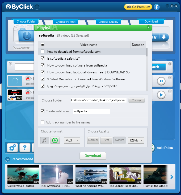The width and height of the screenshot is (181, 195).
Task: Show next recommended videos arrow
Action: (172, 177)
